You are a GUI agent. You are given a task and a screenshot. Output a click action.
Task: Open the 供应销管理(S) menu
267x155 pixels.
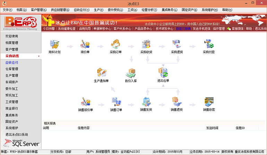tap(60, 10)
